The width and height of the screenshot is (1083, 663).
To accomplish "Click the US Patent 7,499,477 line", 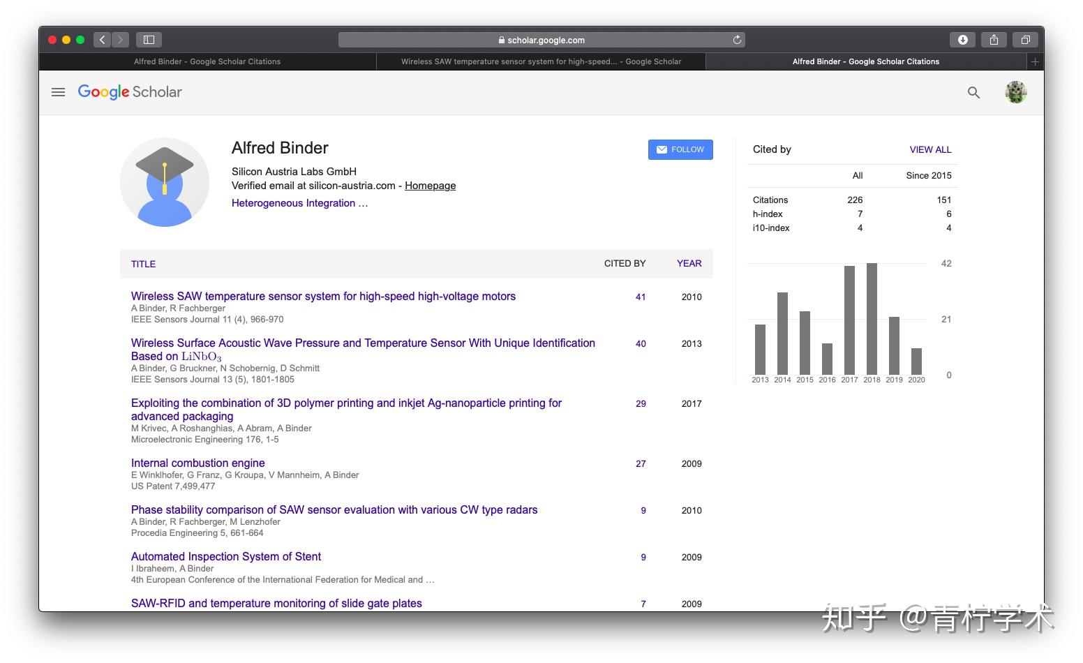I will pos(173,486).
